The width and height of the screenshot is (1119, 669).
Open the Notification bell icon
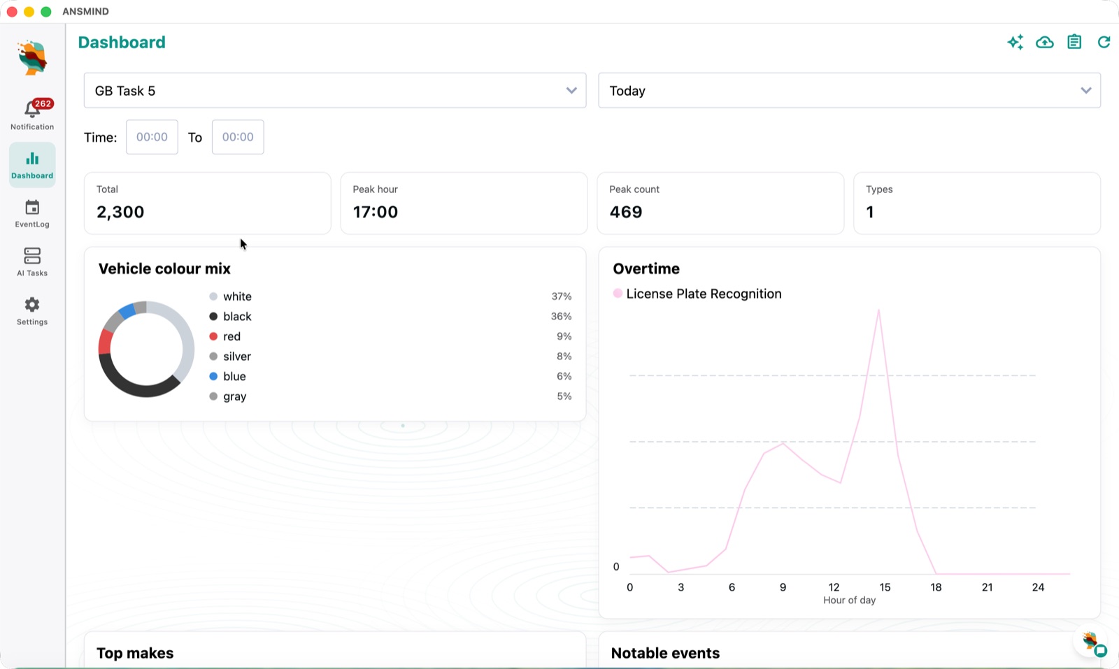click(32, 109)
